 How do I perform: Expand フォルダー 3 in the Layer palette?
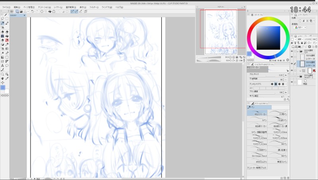pyautogui.click(x=298, y=76)
